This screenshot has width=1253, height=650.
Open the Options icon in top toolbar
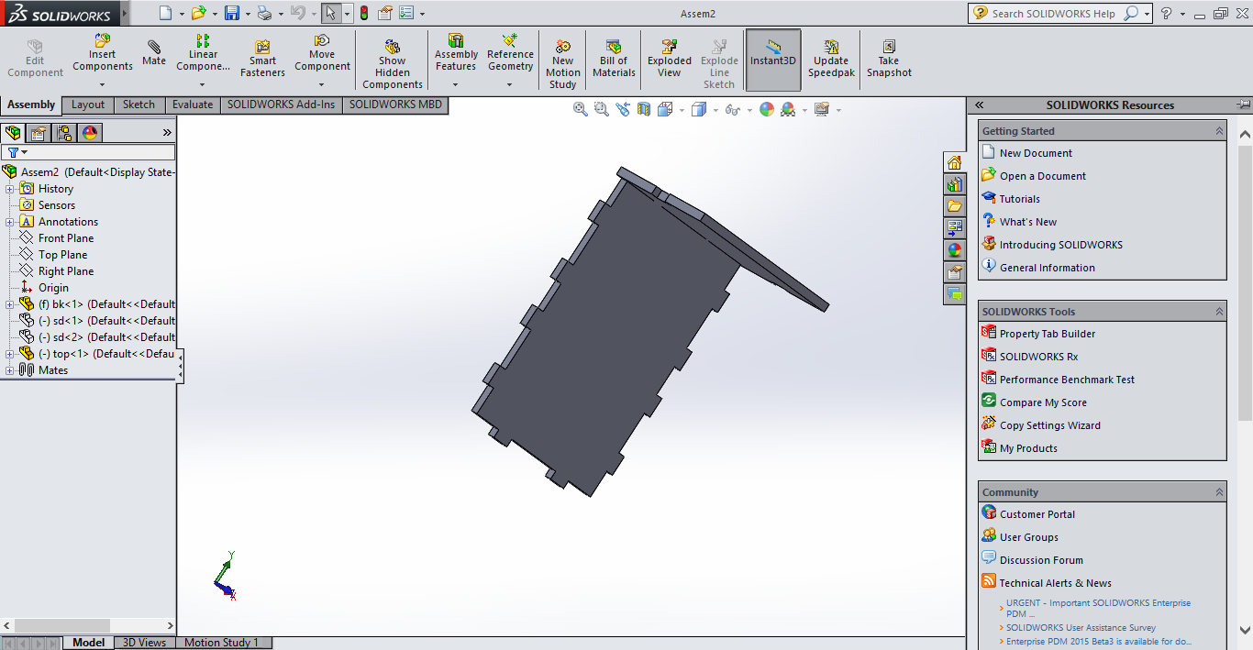tap(406, 13)
